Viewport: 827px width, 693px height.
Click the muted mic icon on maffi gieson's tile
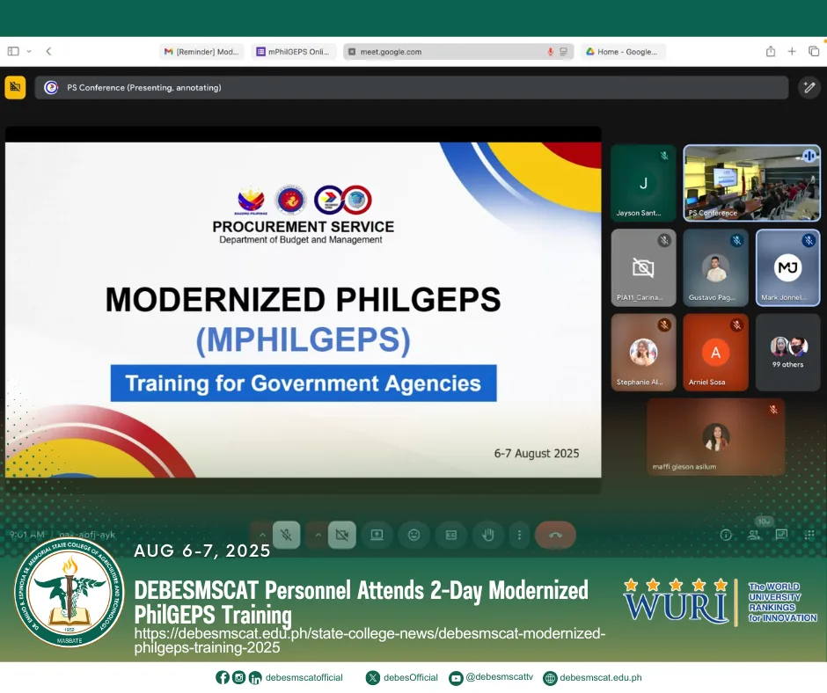point(773,409)
